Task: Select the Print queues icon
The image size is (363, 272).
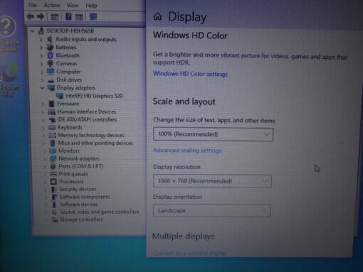Action: tap(53, 174)
